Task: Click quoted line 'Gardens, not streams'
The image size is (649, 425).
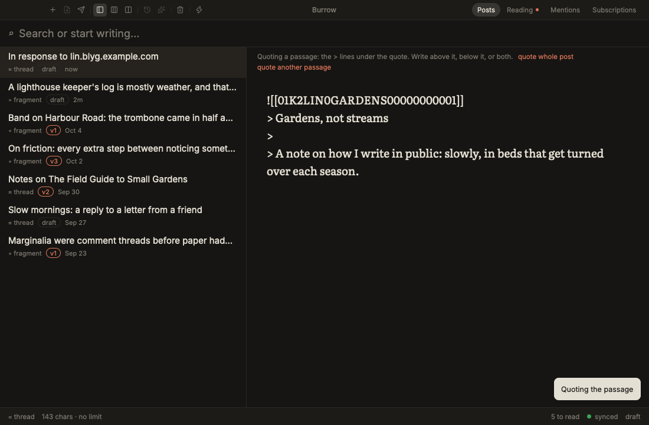Action: pyautogui.click(x=327, y=118)
